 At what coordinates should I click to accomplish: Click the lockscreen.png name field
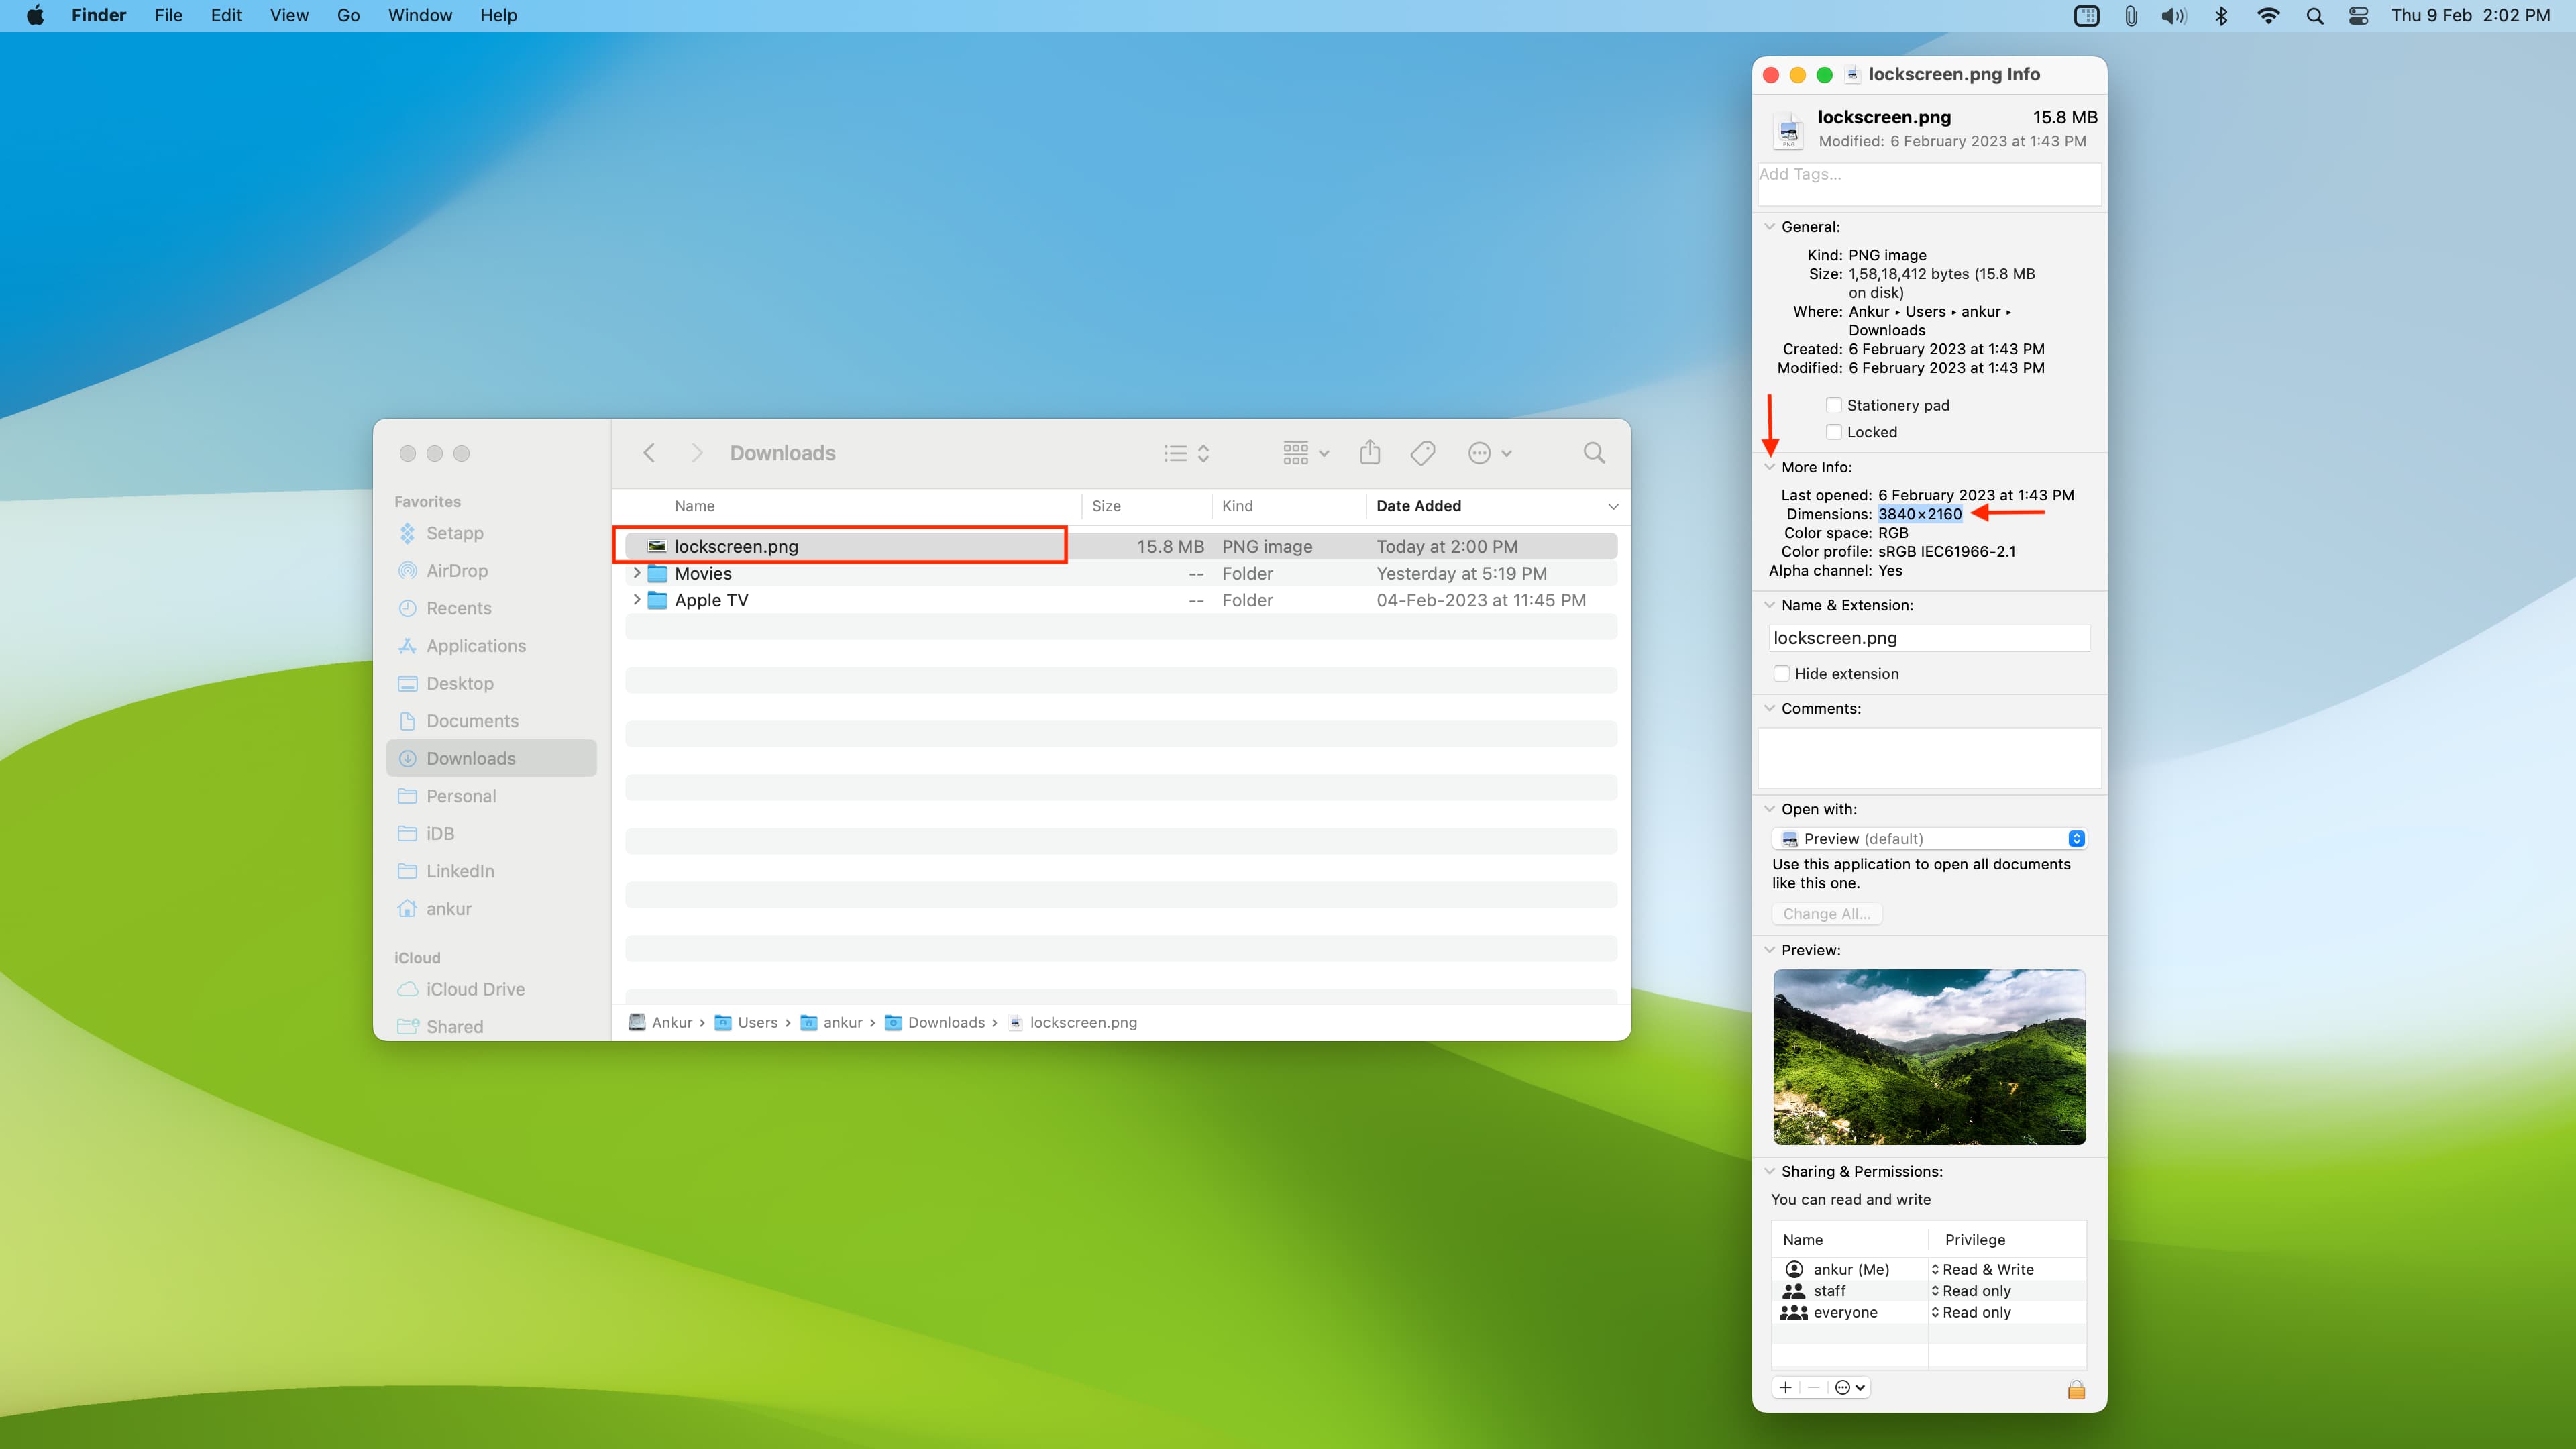tap(1929, 638)
